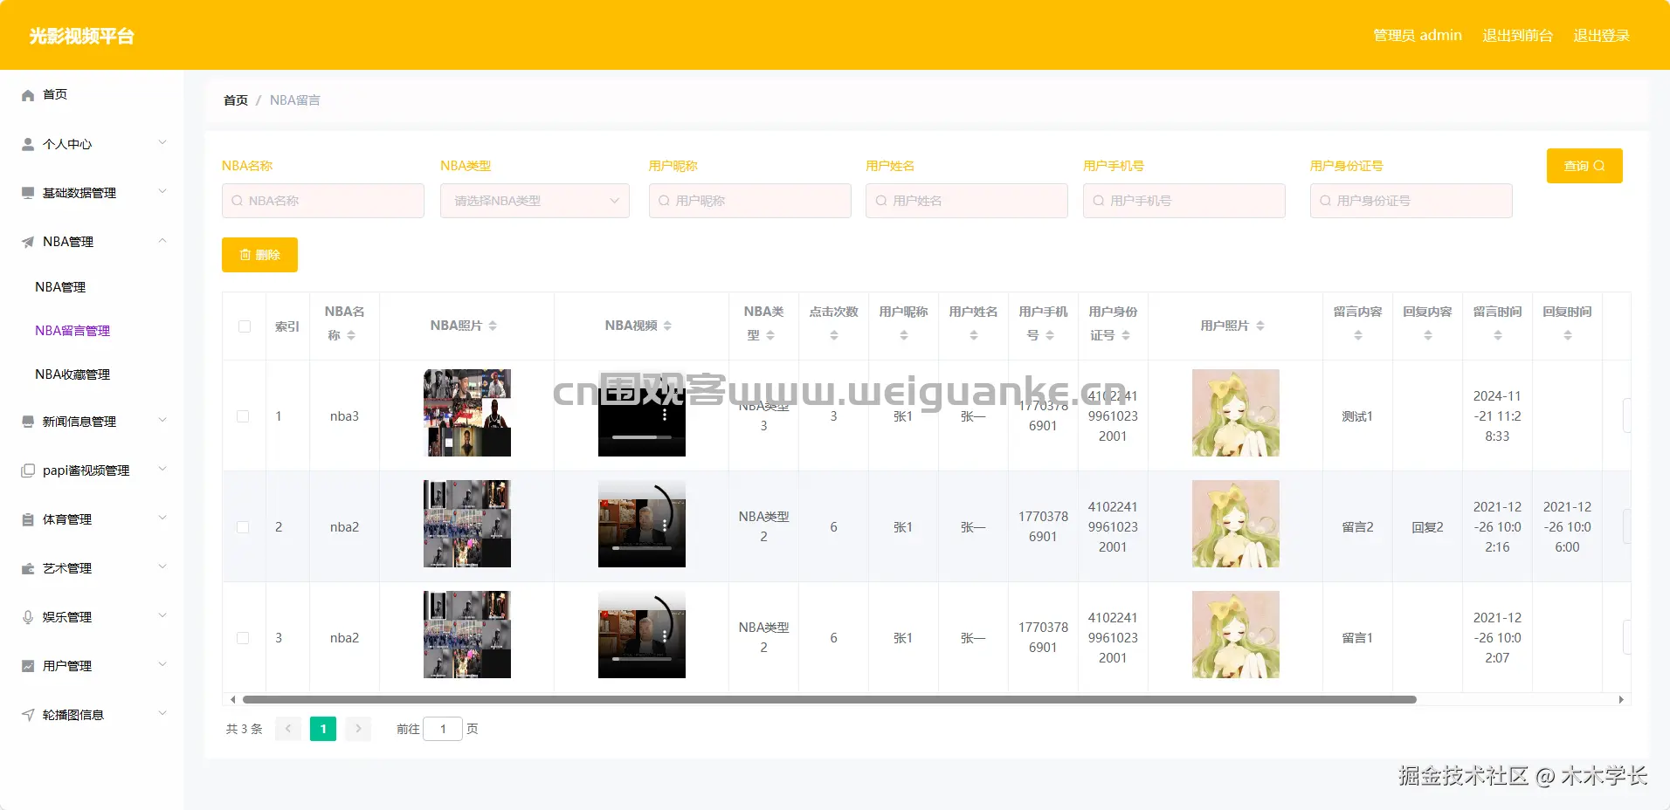This screenshot has height=810, width=1670.
Task: Click the next page arrow button
Action: (358, 729)
